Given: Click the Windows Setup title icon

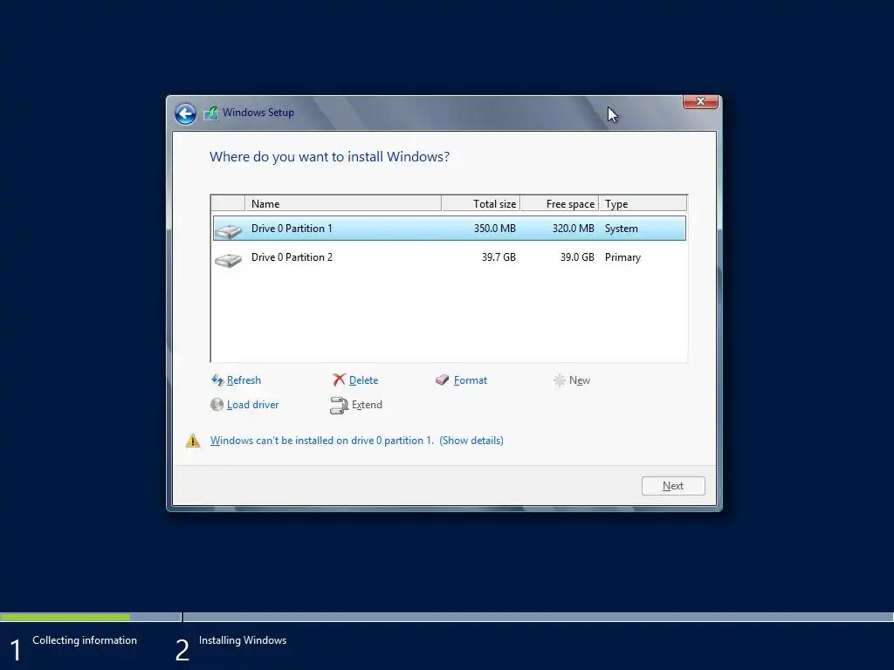Looking at the screenshot, I should [211, 113].
